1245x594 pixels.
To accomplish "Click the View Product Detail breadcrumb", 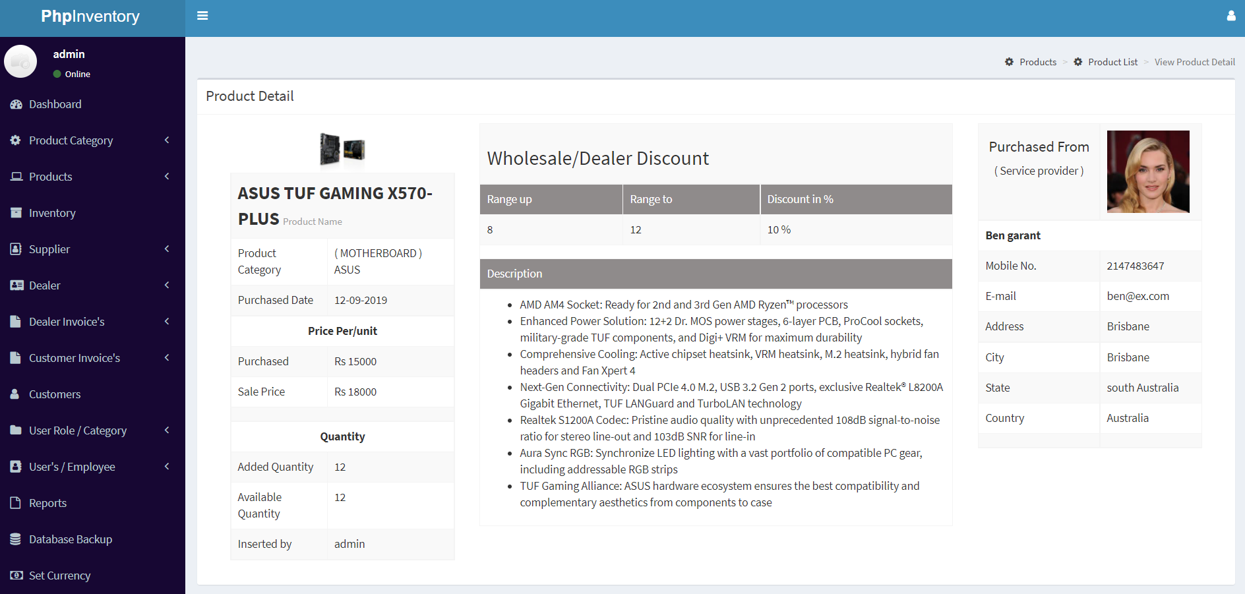I will [x=1195, y=62].
